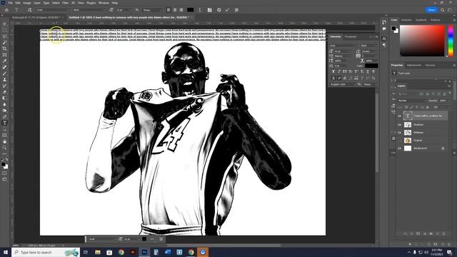
Task: Click Windows taskbar search box
Action: 46,252
